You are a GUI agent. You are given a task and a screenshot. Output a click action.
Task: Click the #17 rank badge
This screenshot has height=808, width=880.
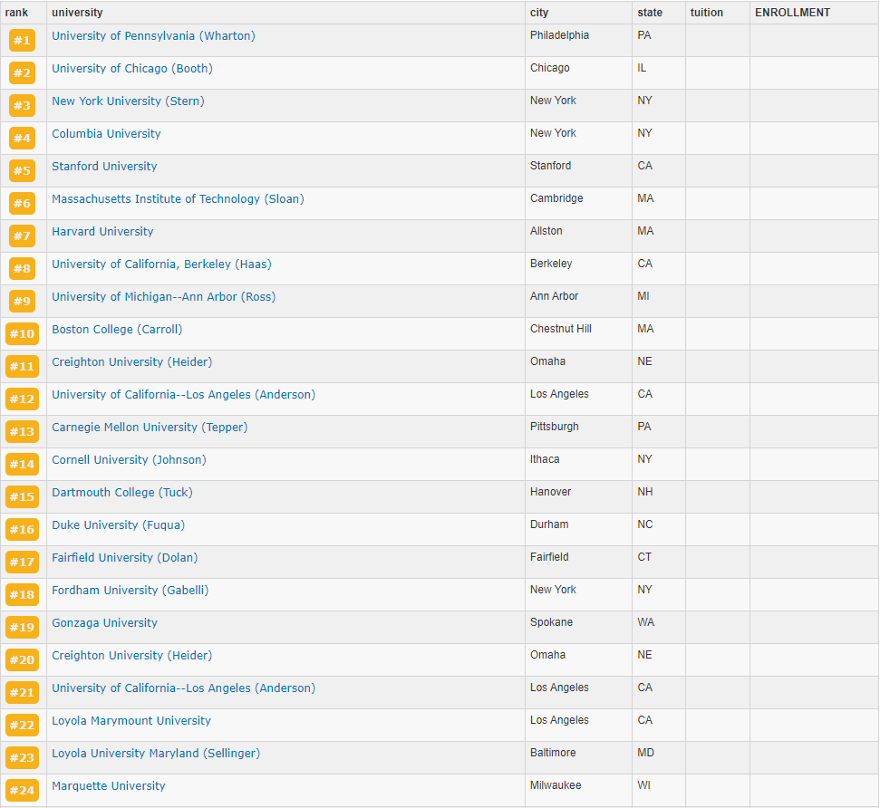pos(22,563)
